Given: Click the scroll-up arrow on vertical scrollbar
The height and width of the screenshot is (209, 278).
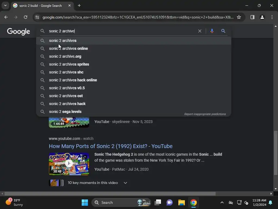Looking at the screenshot, I should click(276, 26).
